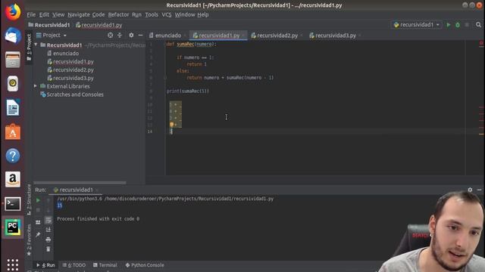Open the VCS menu
485x272 pixels.
(x=167, y=14)
